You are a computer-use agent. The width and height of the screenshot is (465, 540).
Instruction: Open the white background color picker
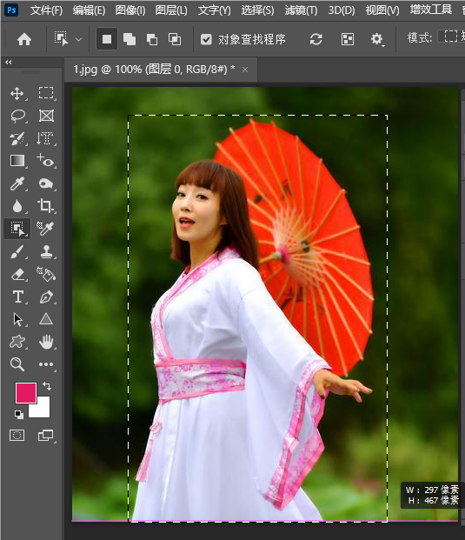[43, 410]
